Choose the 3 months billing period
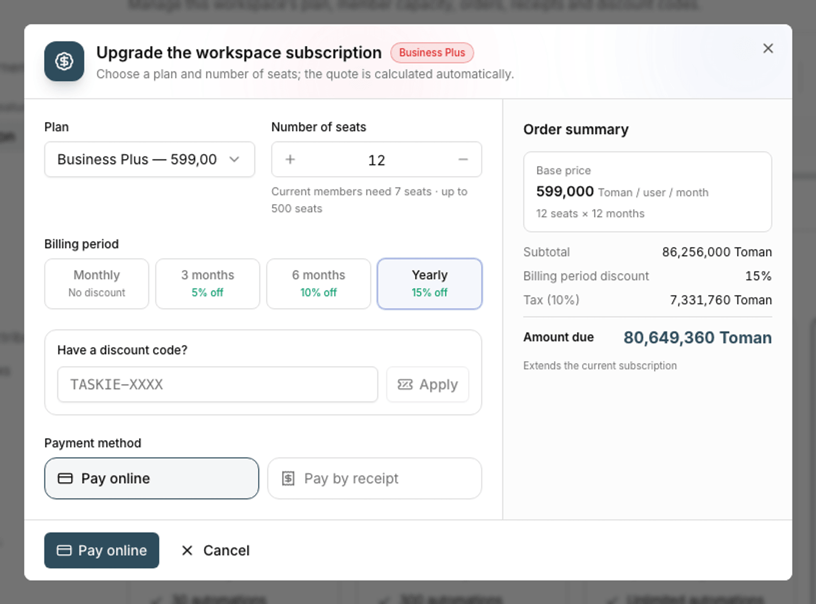Viewport: 816px width, 604px height. 208,284
